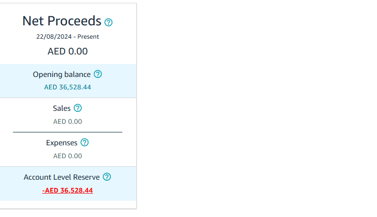This screenshot has width=377, height=217.
Task: Click the word Proceeds in the title
Action: 74,21
